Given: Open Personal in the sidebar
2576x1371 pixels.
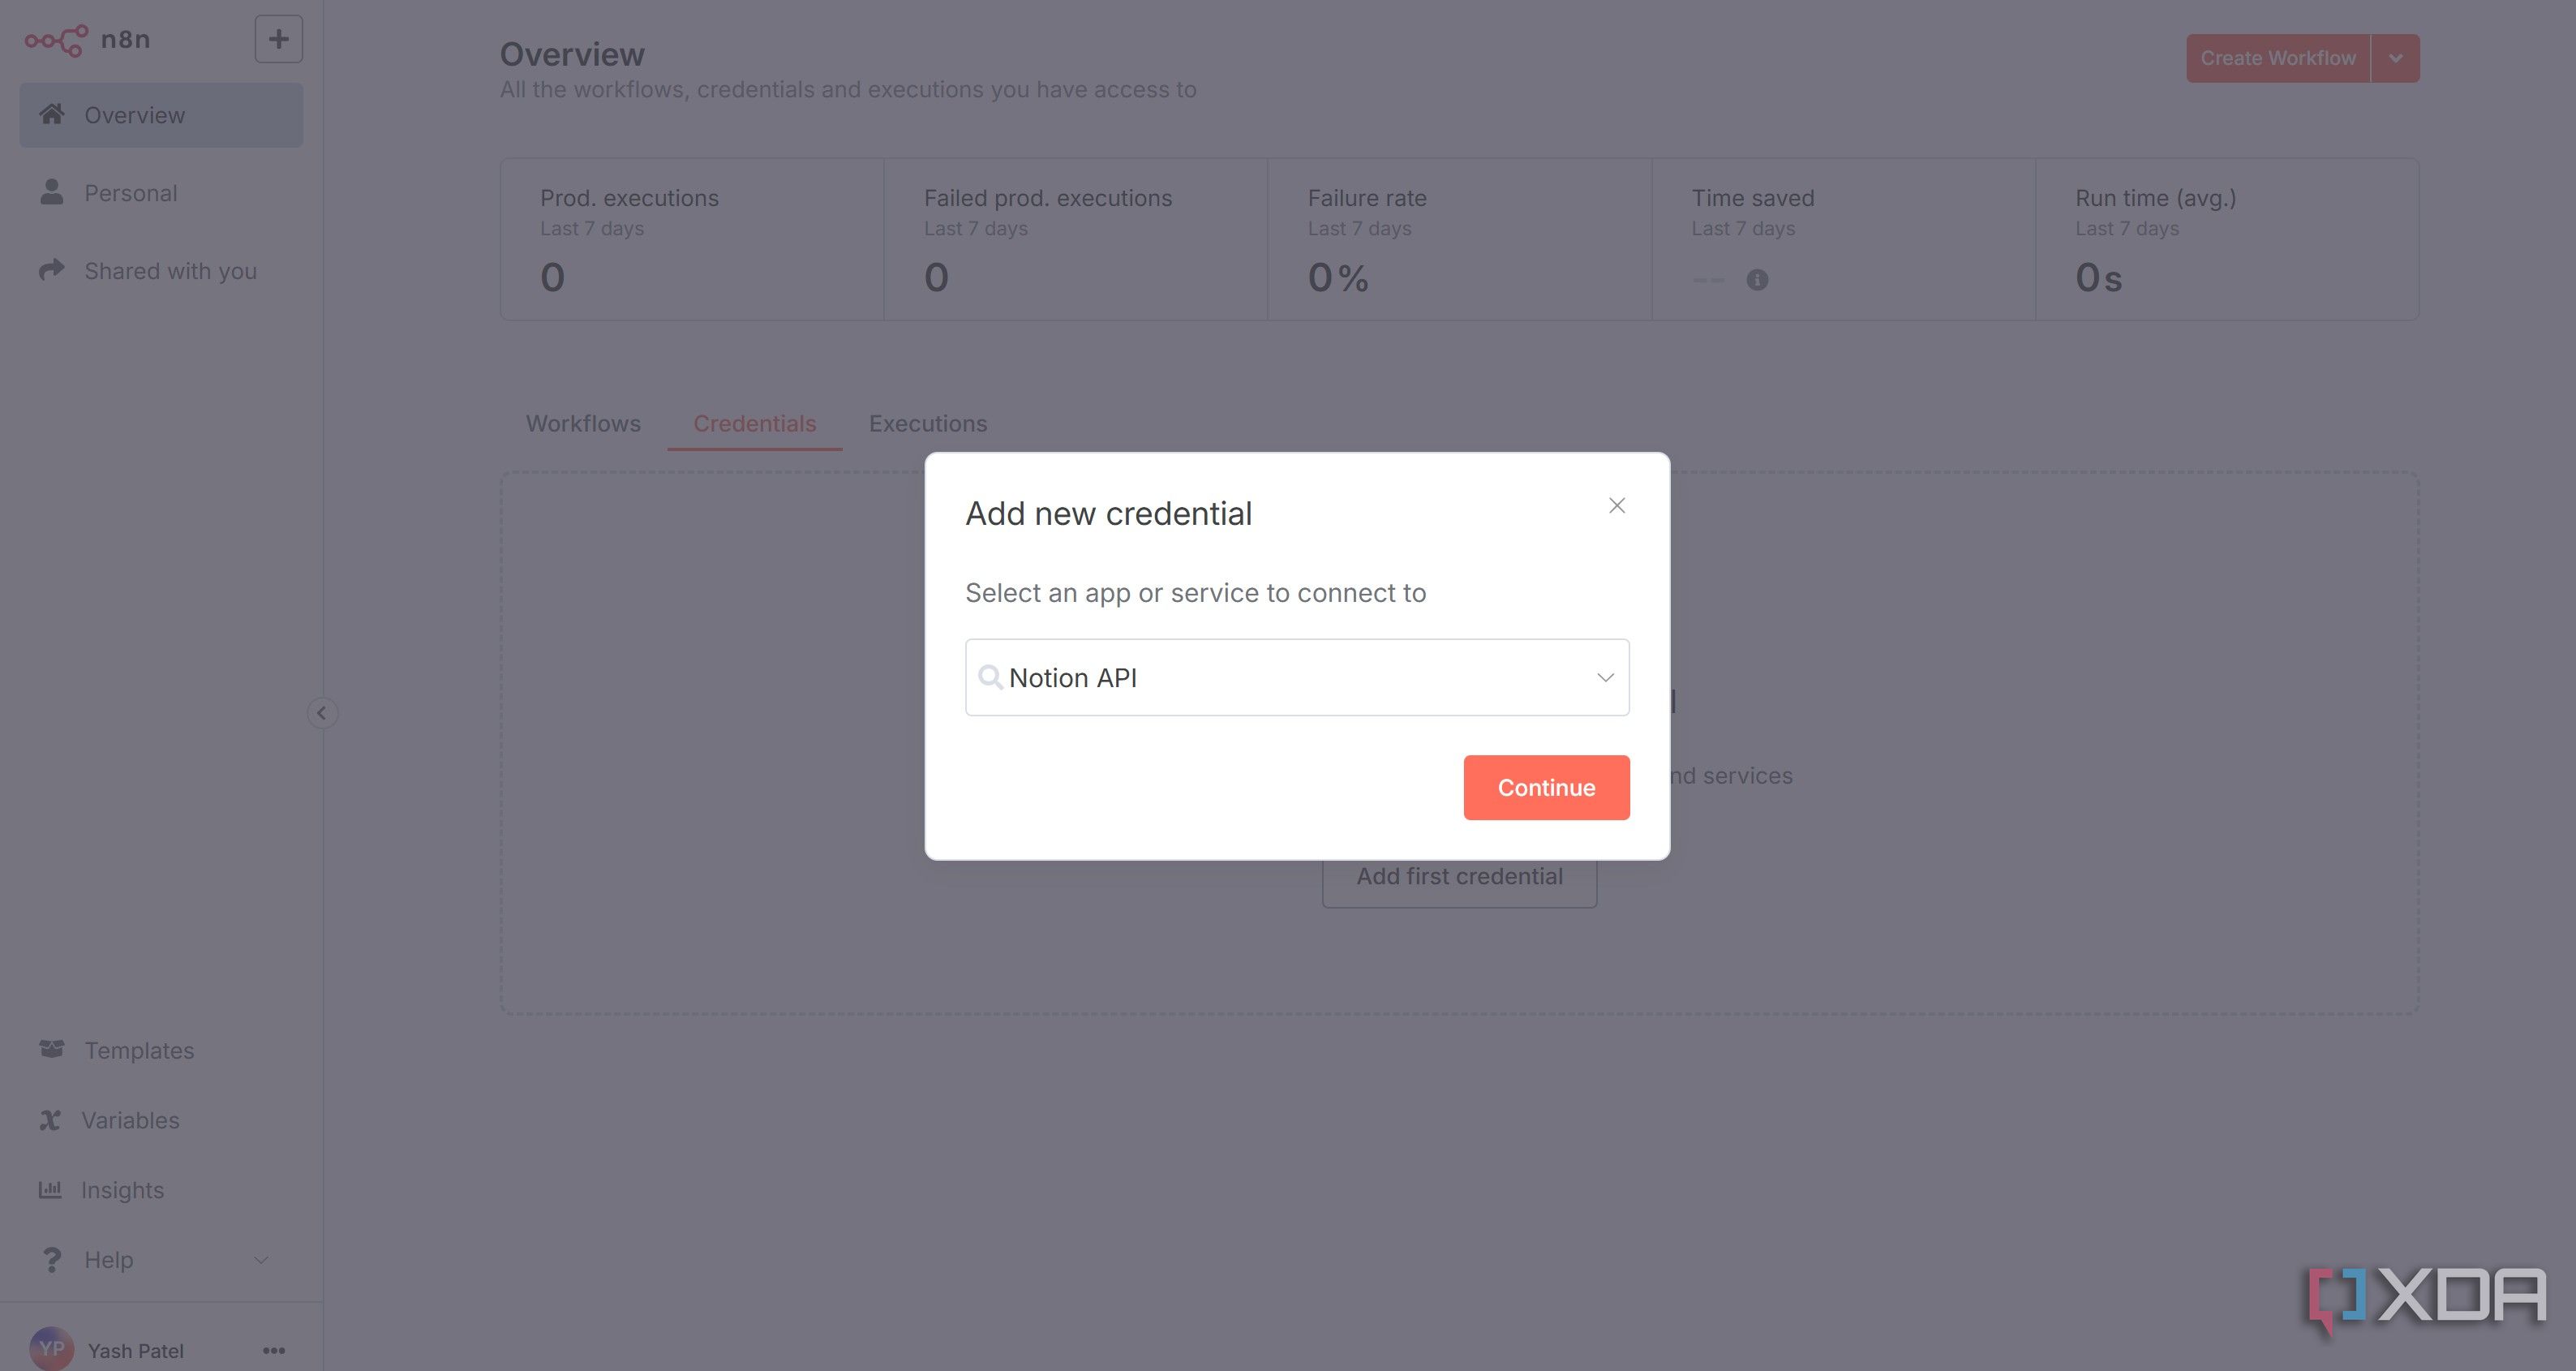Looking at the screenshot, I should pyautogui.click(x=161, y=193).
